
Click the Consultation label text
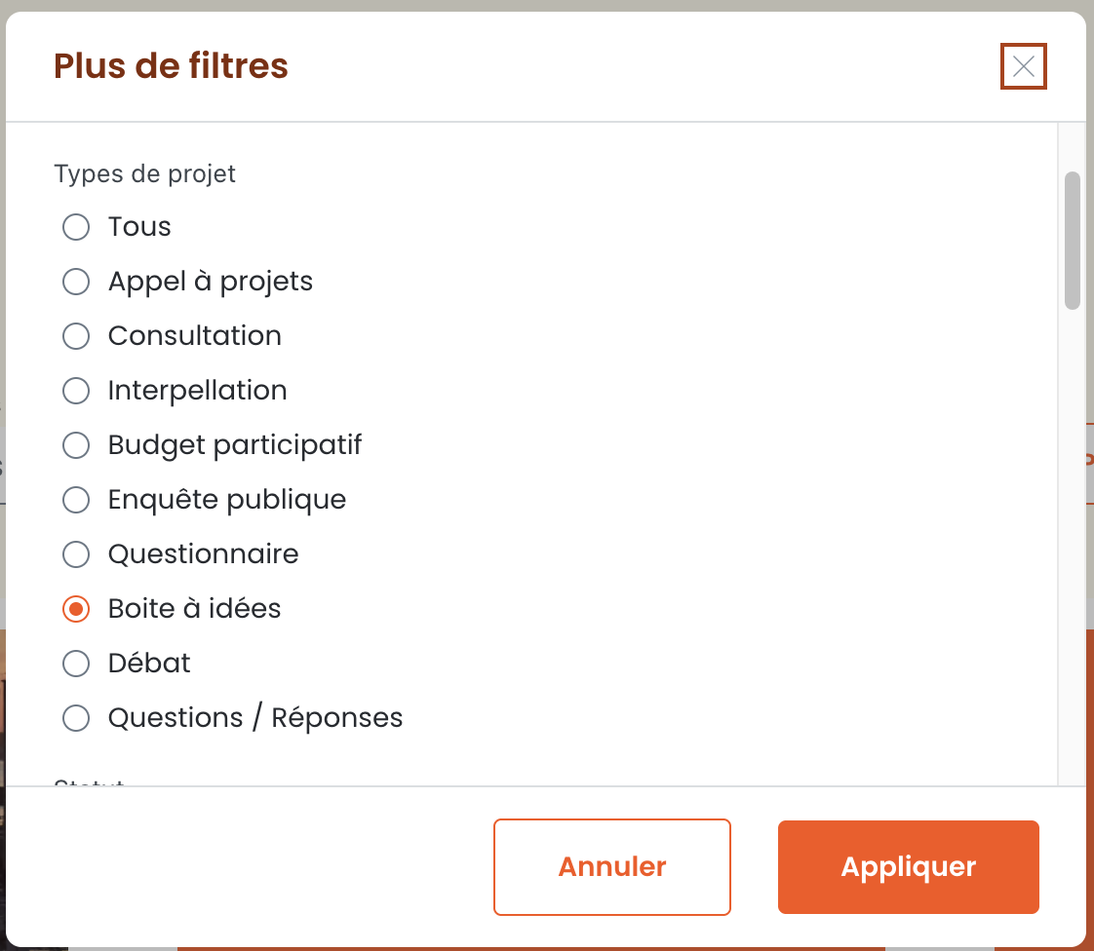195,336
